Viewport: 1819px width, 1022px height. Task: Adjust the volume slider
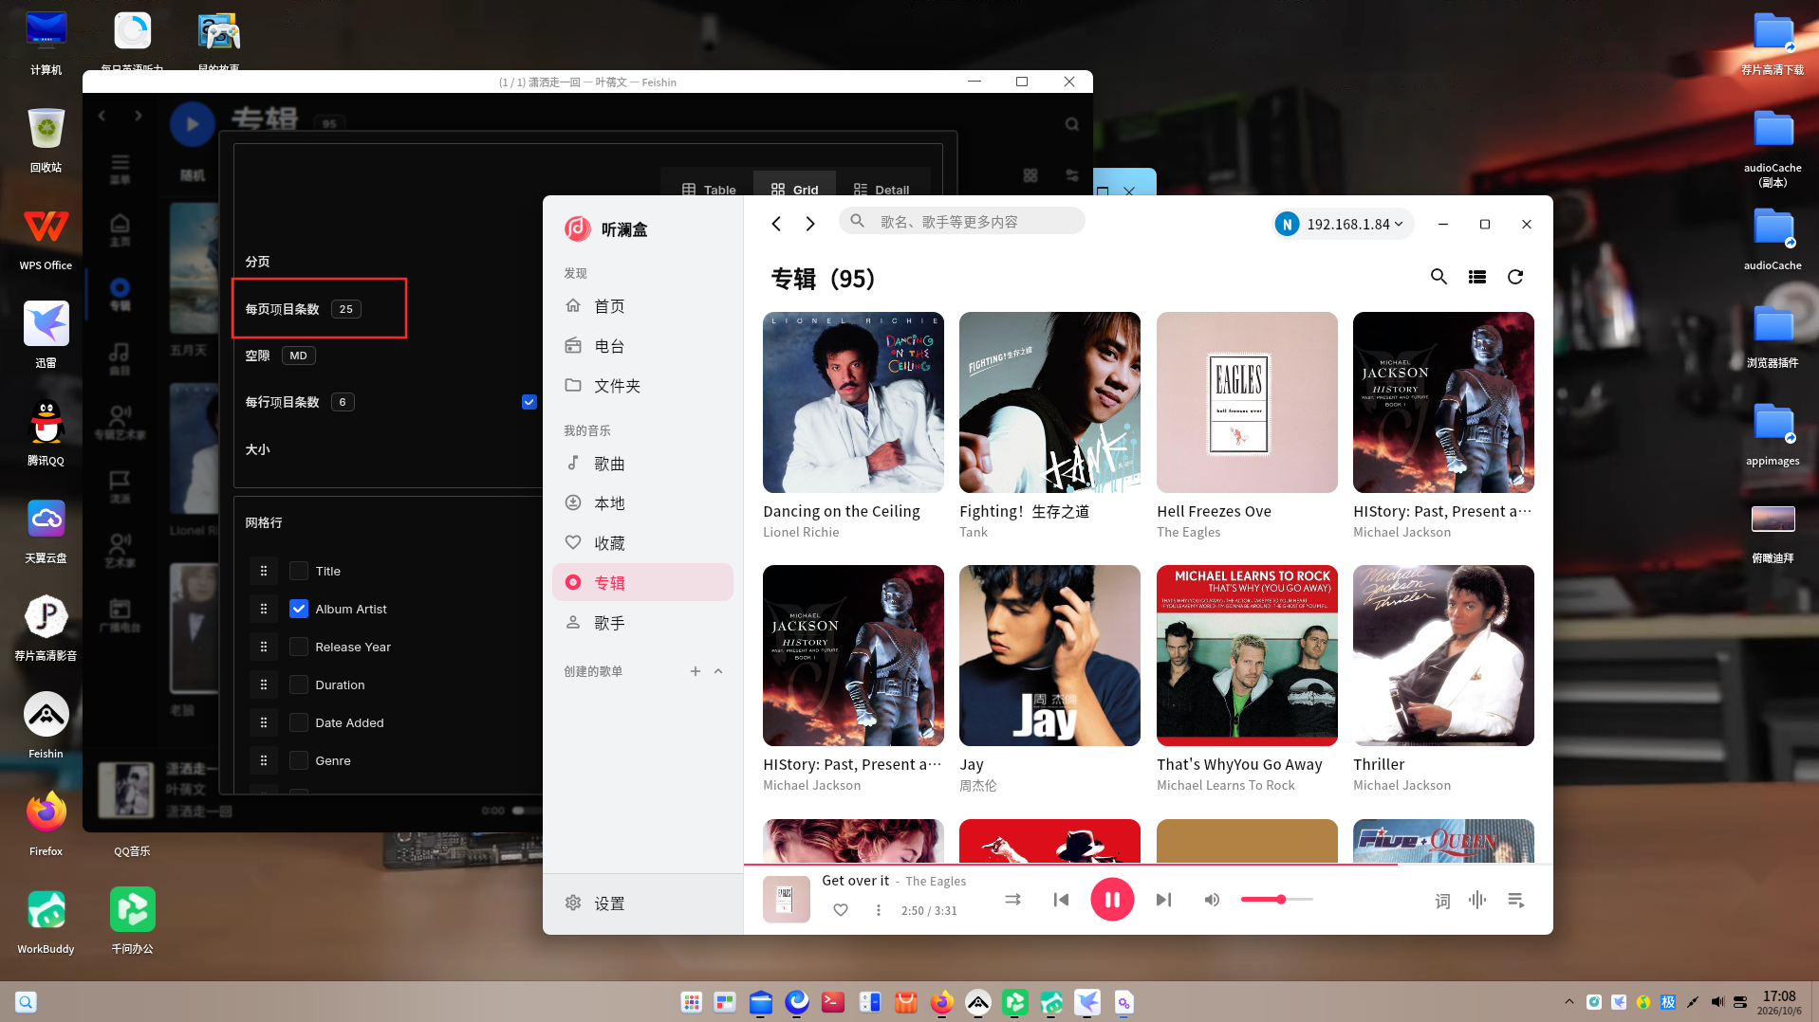1276,900
